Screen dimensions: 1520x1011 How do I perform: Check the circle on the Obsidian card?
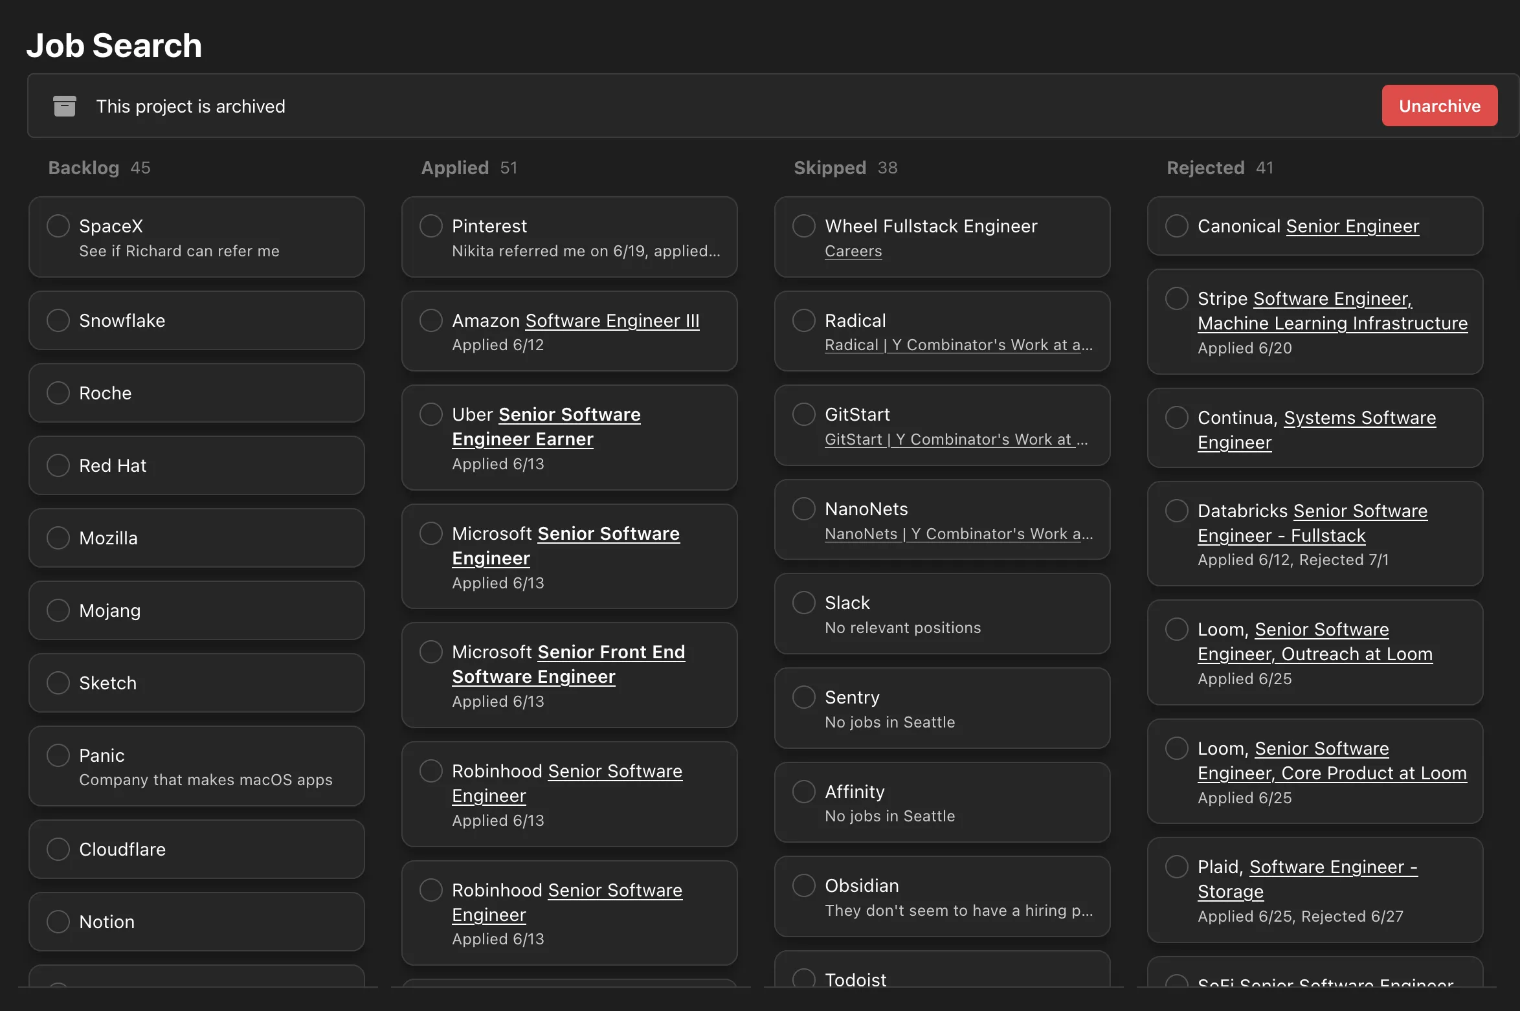(x=803, y=885)
